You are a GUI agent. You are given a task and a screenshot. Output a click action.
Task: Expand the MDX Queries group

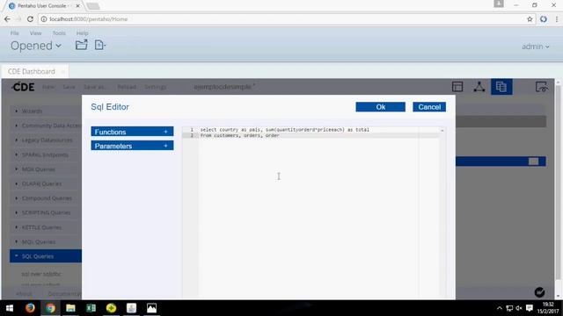coord(46,169)
